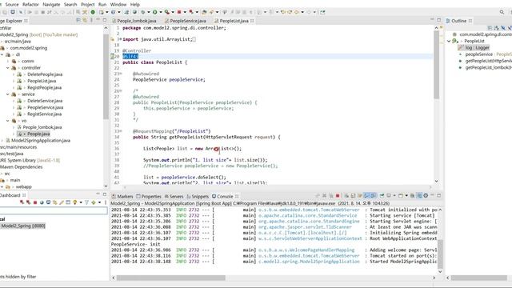Collapse the PeopleList class in Outline
Image resolution: width=512 pixels, height=288 pixels.
coord(449,41)
